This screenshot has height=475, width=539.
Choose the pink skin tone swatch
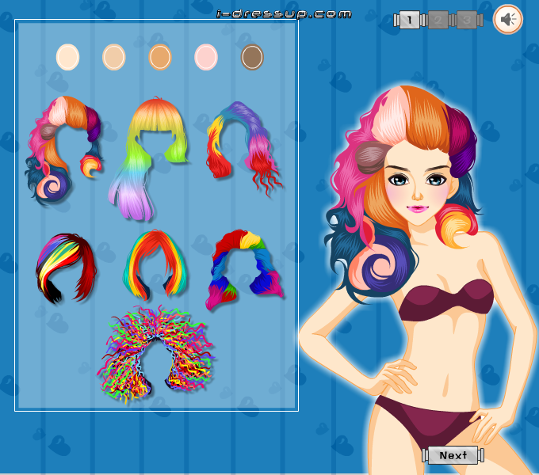206,57
